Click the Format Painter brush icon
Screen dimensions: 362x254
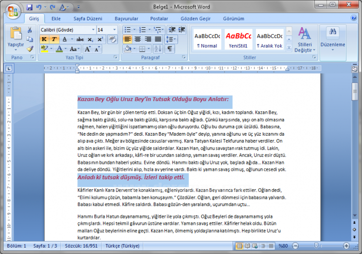(30, 49)
